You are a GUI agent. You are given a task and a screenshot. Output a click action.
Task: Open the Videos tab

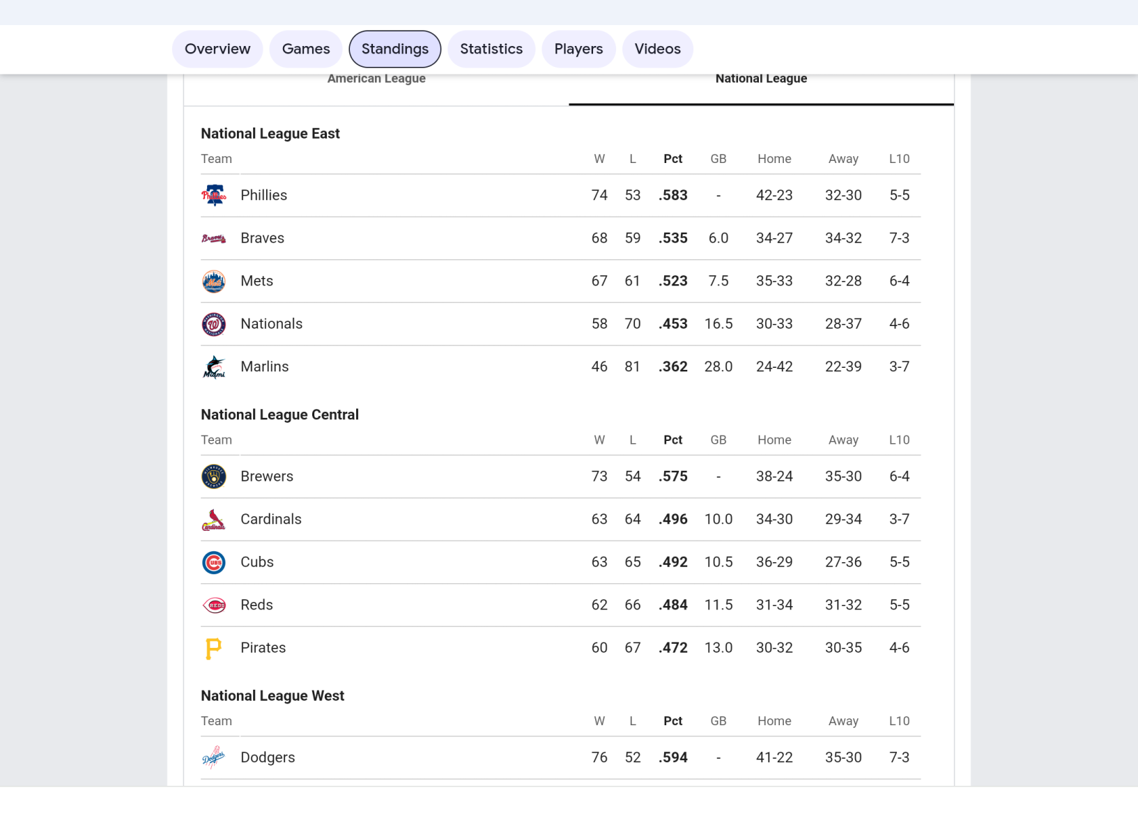(658, 49)
